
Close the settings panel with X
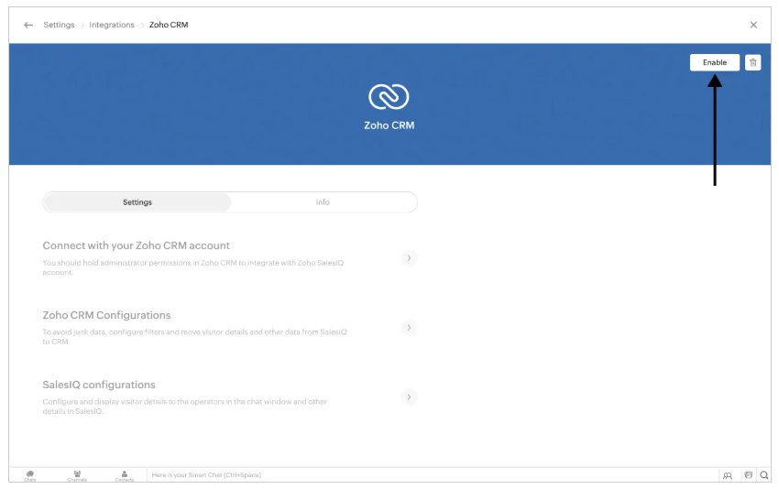tap(753, 25)
